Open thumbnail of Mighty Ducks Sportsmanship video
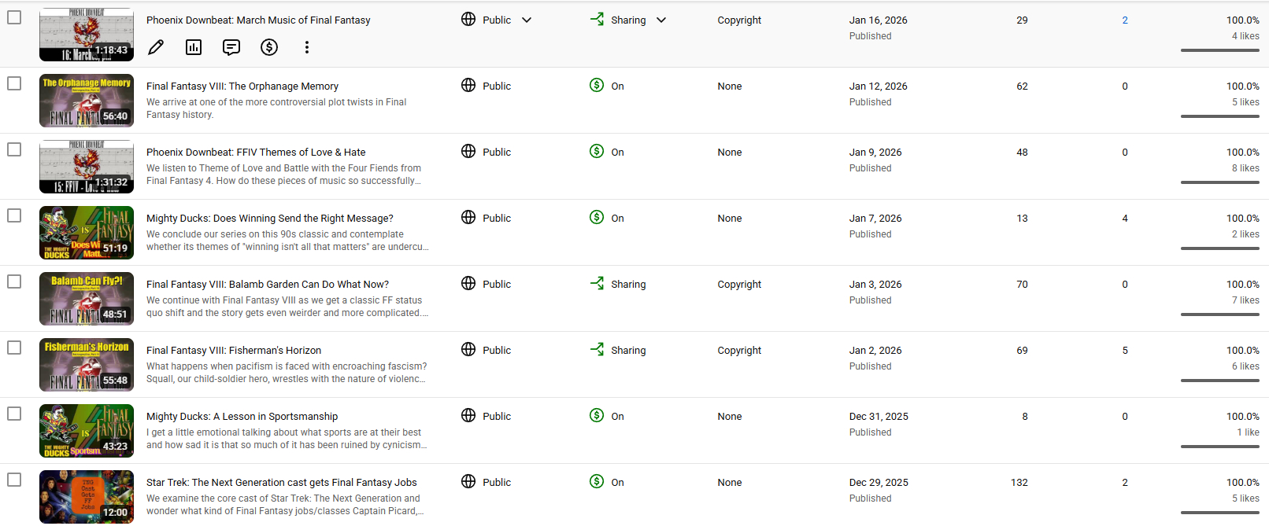The width and height of the screenshot is (1269, 526). coord(87,431)
